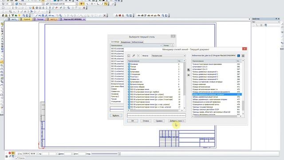Click the 'Отрезок' tab at the bottom
Image resolution: width=284 pixels, height=160 pixels.
pyautogui.click(x=20, y=158)
